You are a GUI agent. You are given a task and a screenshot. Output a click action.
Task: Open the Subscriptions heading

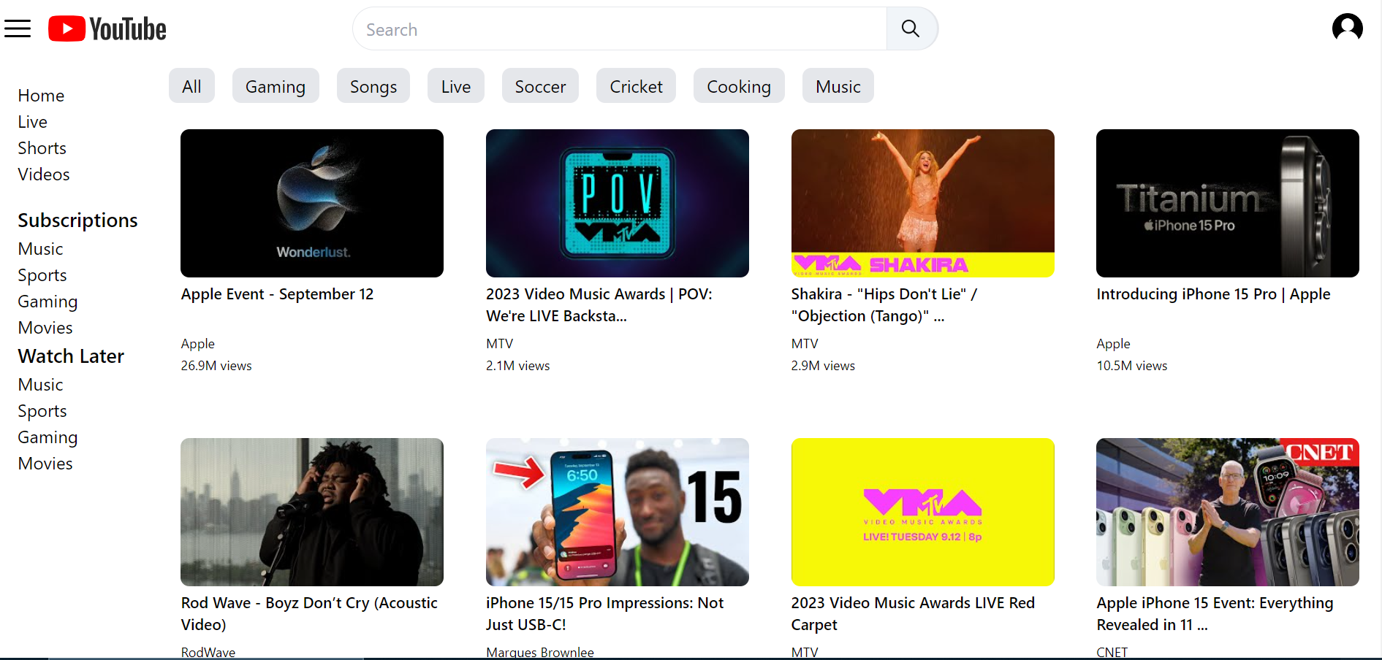click(77, 220)
